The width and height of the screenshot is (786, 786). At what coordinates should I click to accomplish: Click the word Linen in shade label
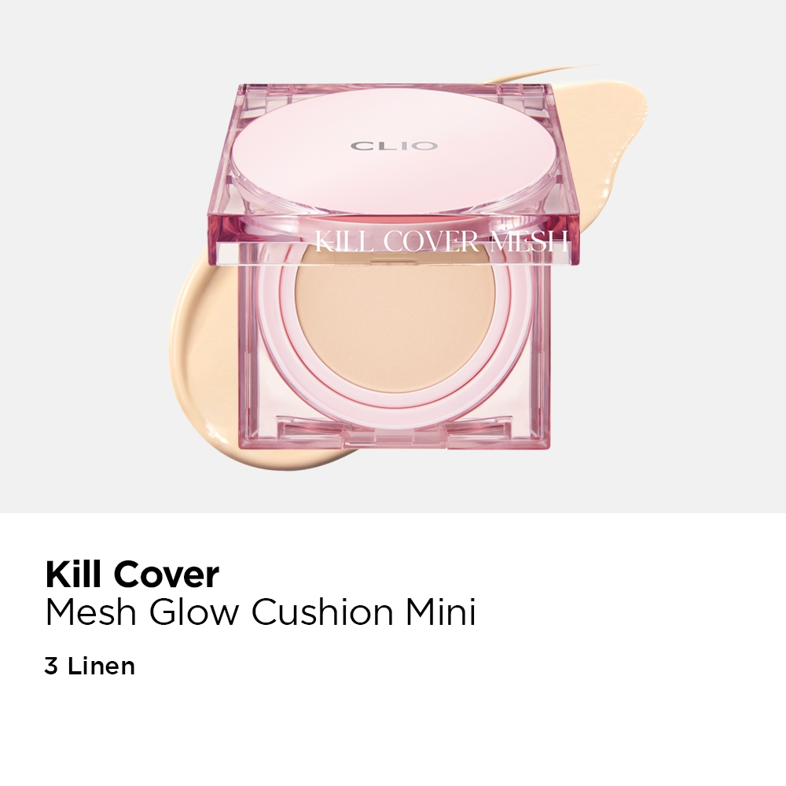pyautogui.click(x=101, y=667)
